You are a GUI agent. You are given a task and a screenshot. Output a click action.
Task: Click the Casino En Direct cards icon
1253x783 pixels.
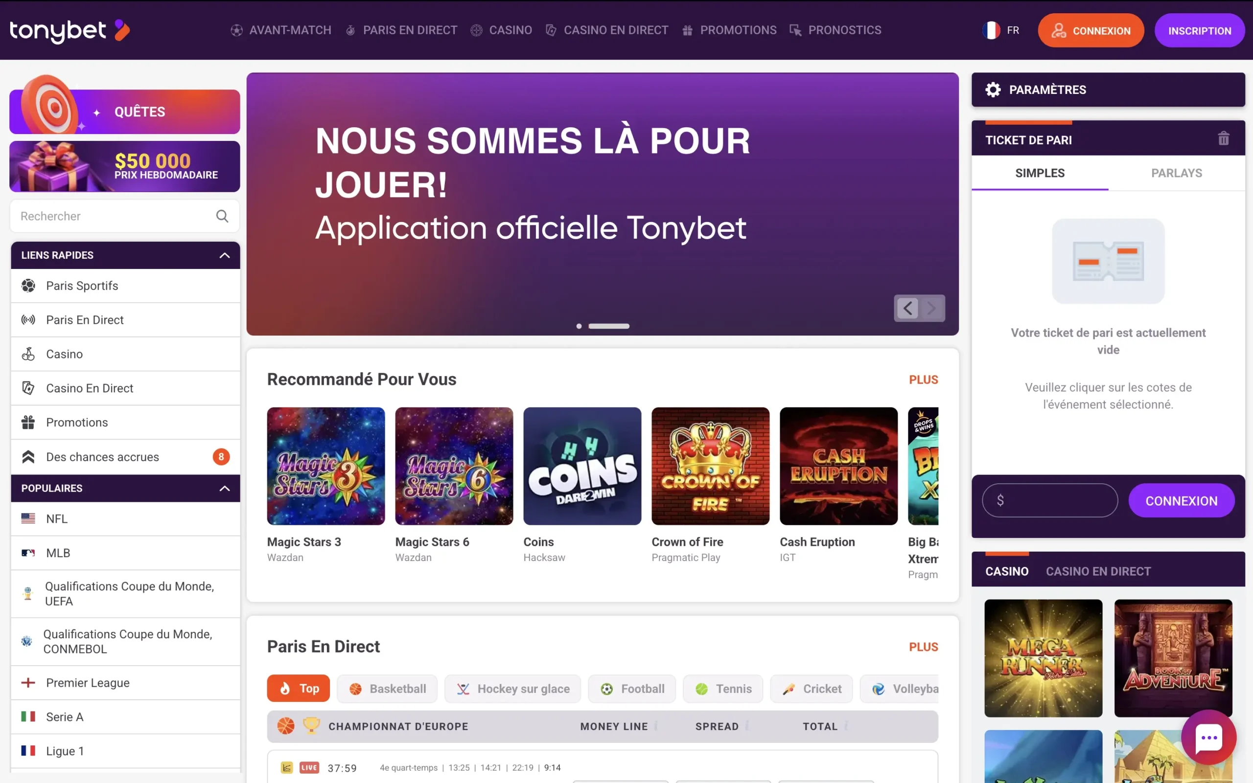click(28, 388)
